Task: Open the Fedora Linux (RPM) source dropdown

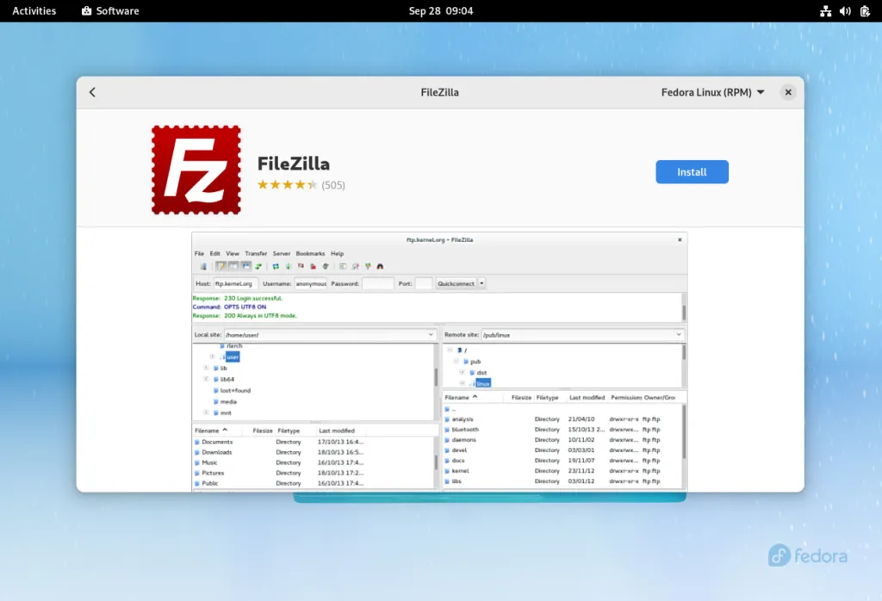Action: point(712,92)
